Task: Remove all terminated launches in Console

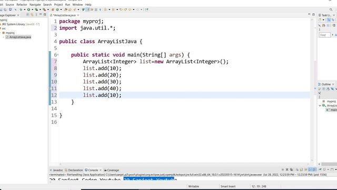Action: click(x=291, y=170)
